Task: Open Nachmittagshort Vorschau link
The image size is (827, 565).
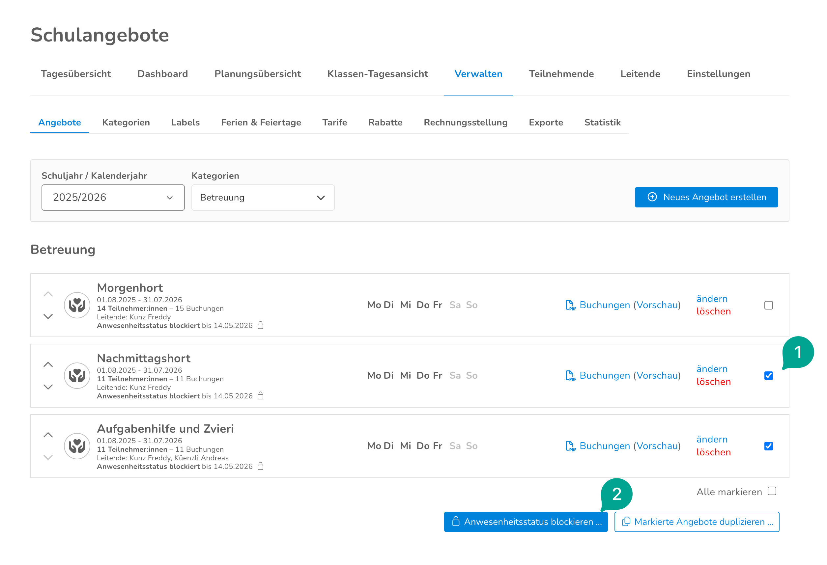Action: 657,375
